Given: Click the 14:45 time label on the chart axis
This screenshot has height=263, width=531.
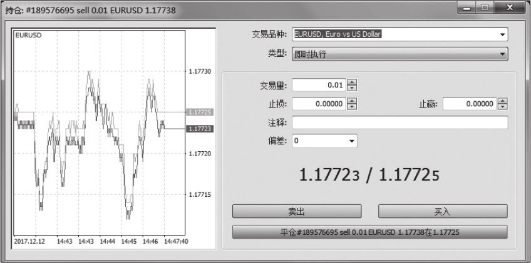Looking at the screenshot, I should (129, 241).
